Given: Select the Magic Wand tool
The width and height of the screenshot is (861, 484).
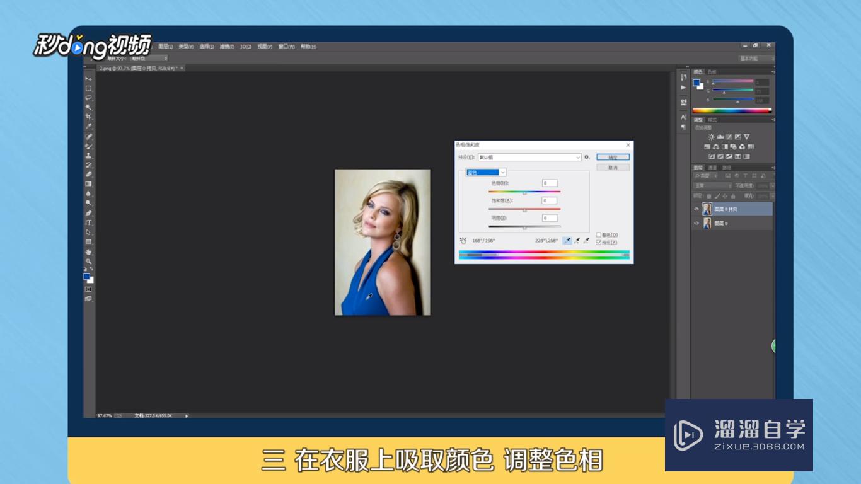Looking at the screenshot, I should [89, 107].
